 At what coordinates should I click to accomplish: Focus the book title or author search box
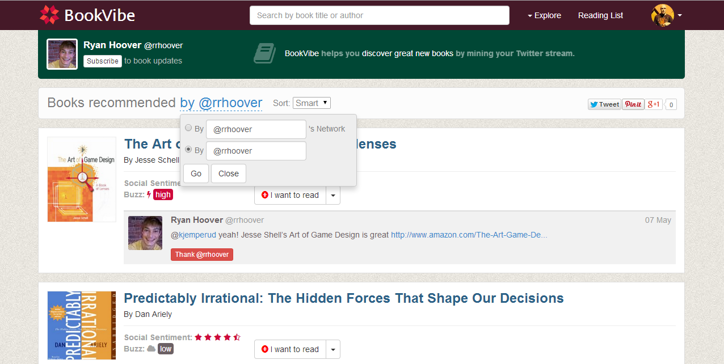[380, 15]
